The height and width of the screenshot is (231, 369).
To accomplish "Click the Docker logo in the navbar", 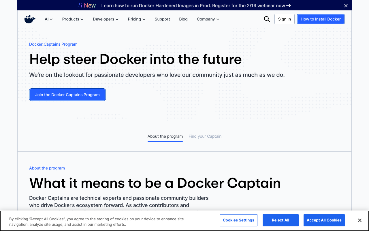I will [29, 19].
